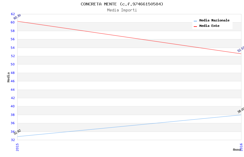Toggle the Media Ente legend entry

[x=209, y=26]
